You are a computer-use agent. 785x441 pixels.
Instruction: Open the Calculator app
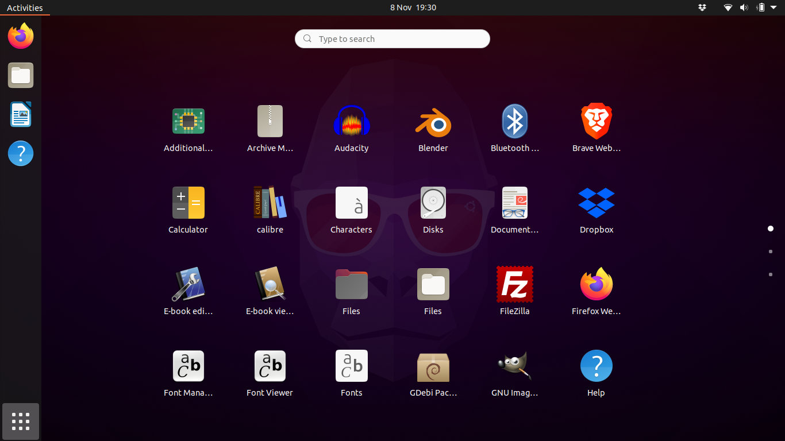[188, 210]
